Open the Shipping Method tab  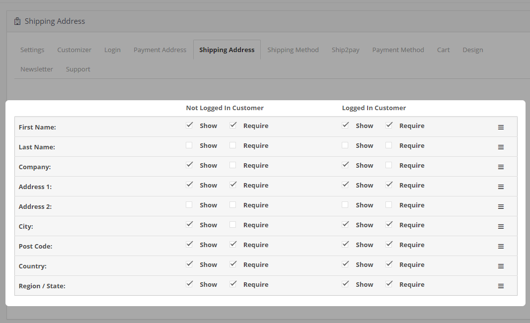pos(293,50)
